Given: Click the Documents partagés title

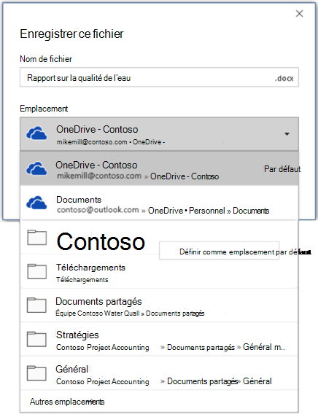Looking at the screenshot, I should (x=98, y=302).
